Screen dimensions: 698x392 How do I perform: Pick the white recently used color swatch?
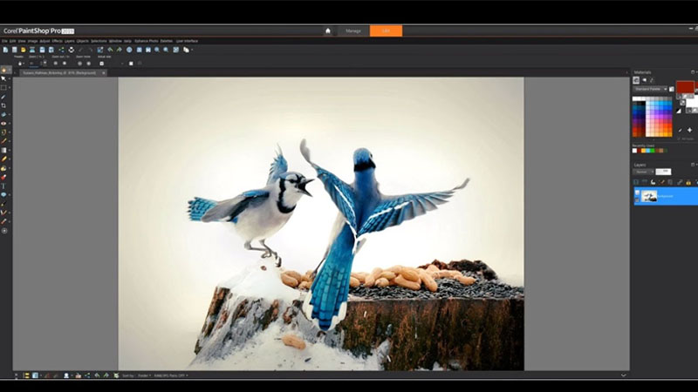coord(635,151)
